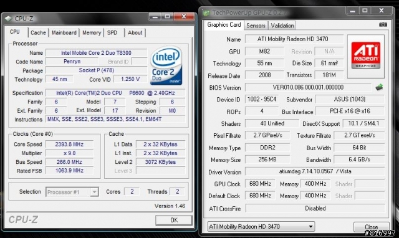Click the BIOS Version field
This screenshot has width=399, height=238.
click(x=308, y=87)
